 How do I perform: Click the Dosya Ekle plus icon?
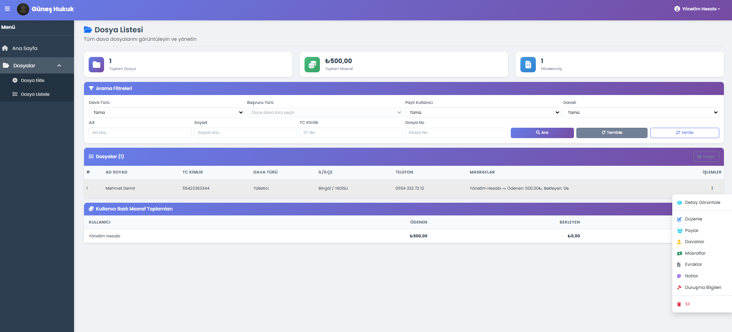[x=15, y=80]
